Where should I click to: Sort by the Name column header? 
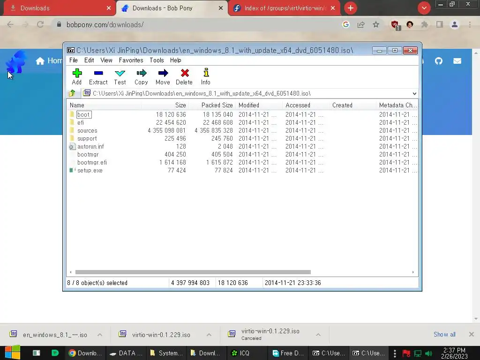point(105,105)
